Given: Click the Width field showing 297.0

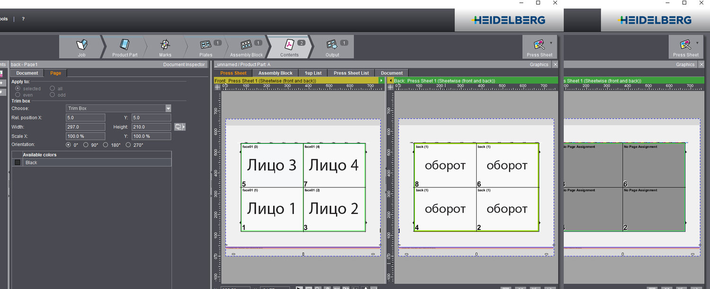Looking at the screenshot, I should tap(85, 127).
